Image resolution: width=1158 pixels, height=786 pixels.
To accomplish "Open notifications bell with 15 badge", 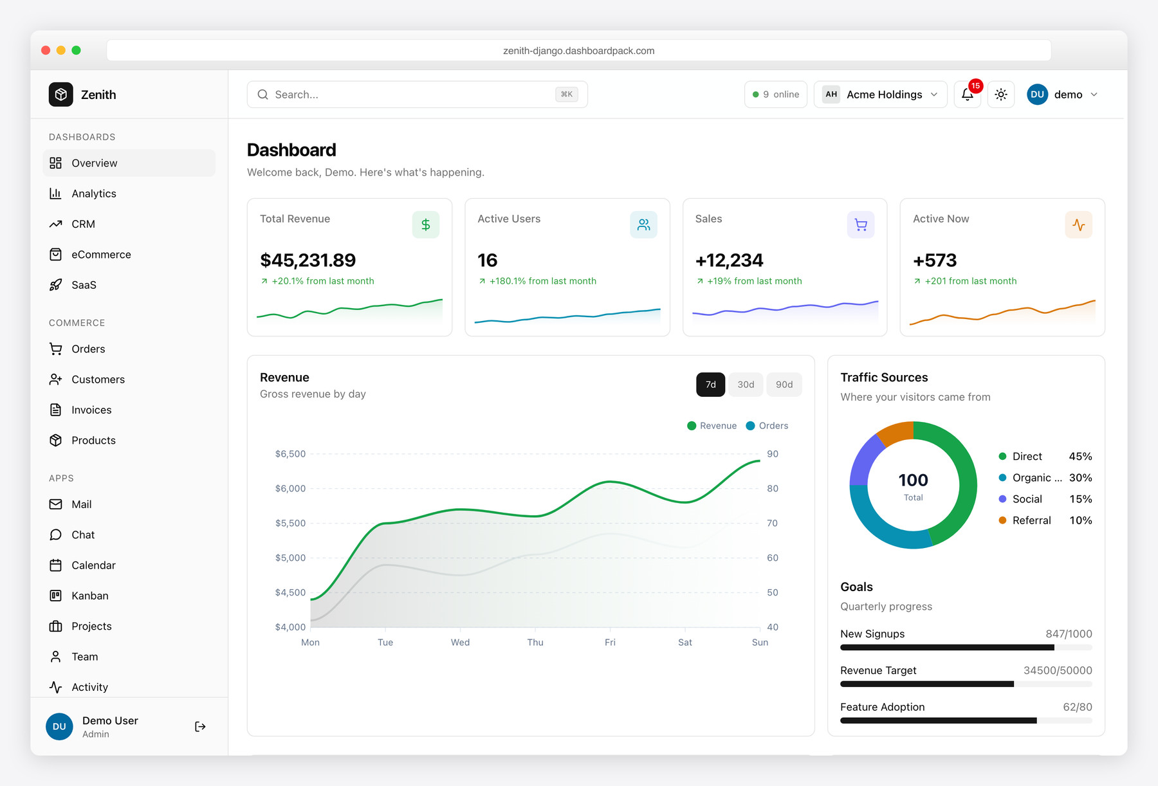I will click(967, 95).
